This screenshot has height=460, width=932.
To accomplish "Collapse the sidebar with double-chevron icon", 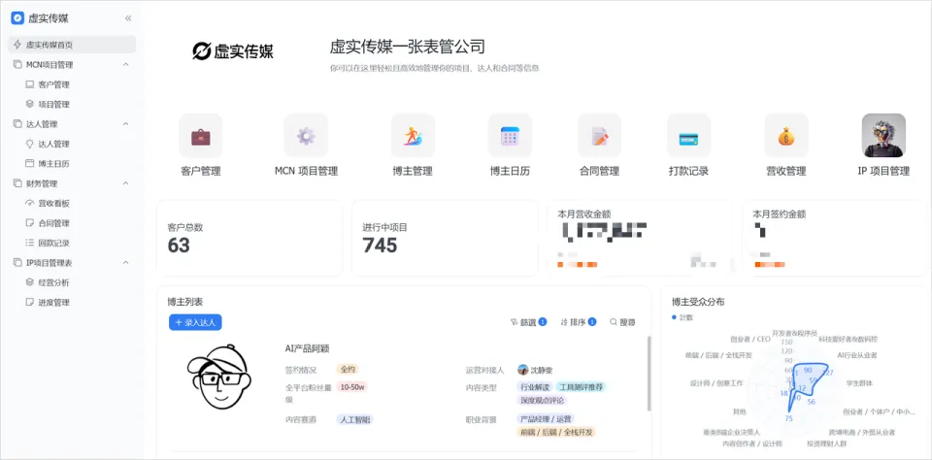I will click(128, 18).
